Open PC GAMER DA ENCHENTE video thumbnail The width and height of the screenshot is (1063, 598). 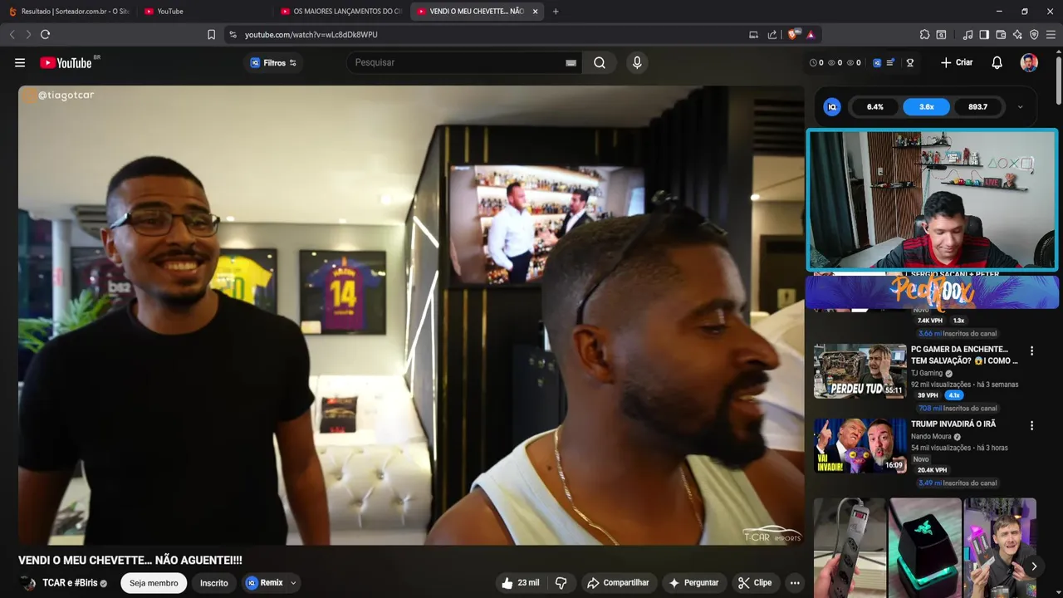pyautogui.click(x=860, y=371)
